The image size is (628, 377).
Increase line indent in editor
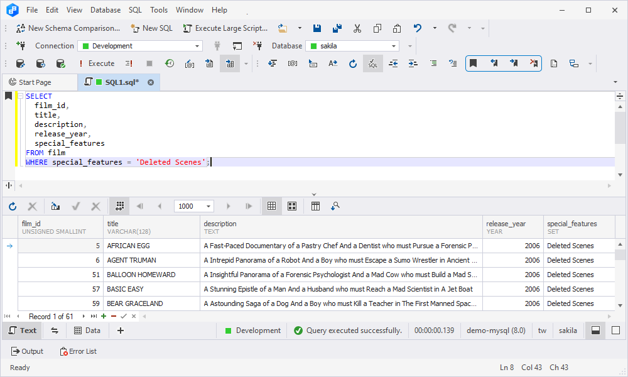click(x=413, y=63)
